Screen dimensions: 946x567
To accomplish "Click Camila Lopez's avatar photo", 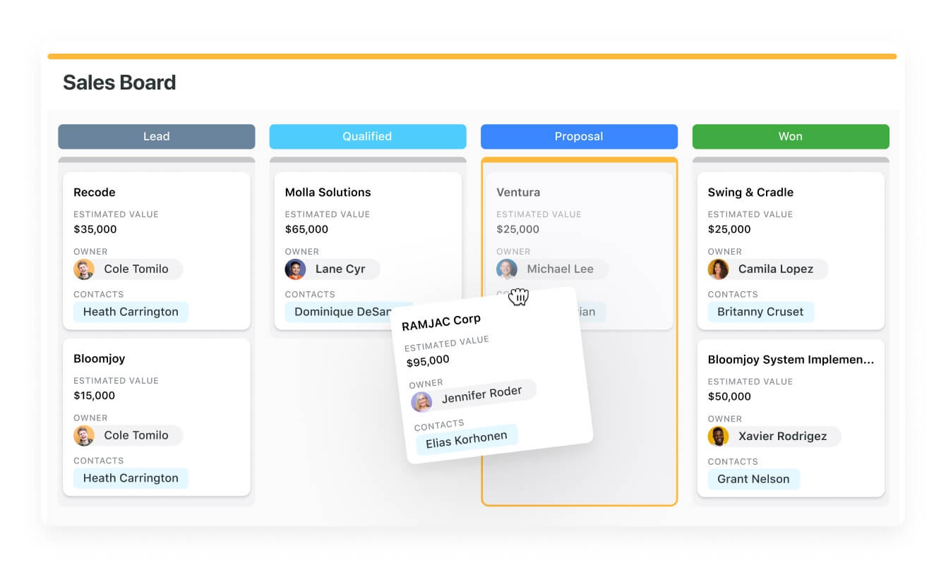I will pos(718,269).
